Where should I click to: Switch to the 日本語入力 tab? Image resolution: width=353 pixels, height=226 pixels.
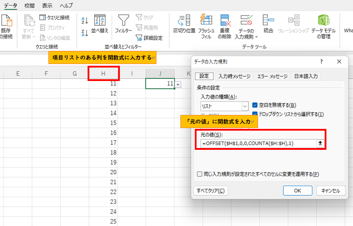pyautogui.click(x=306, y=76)
